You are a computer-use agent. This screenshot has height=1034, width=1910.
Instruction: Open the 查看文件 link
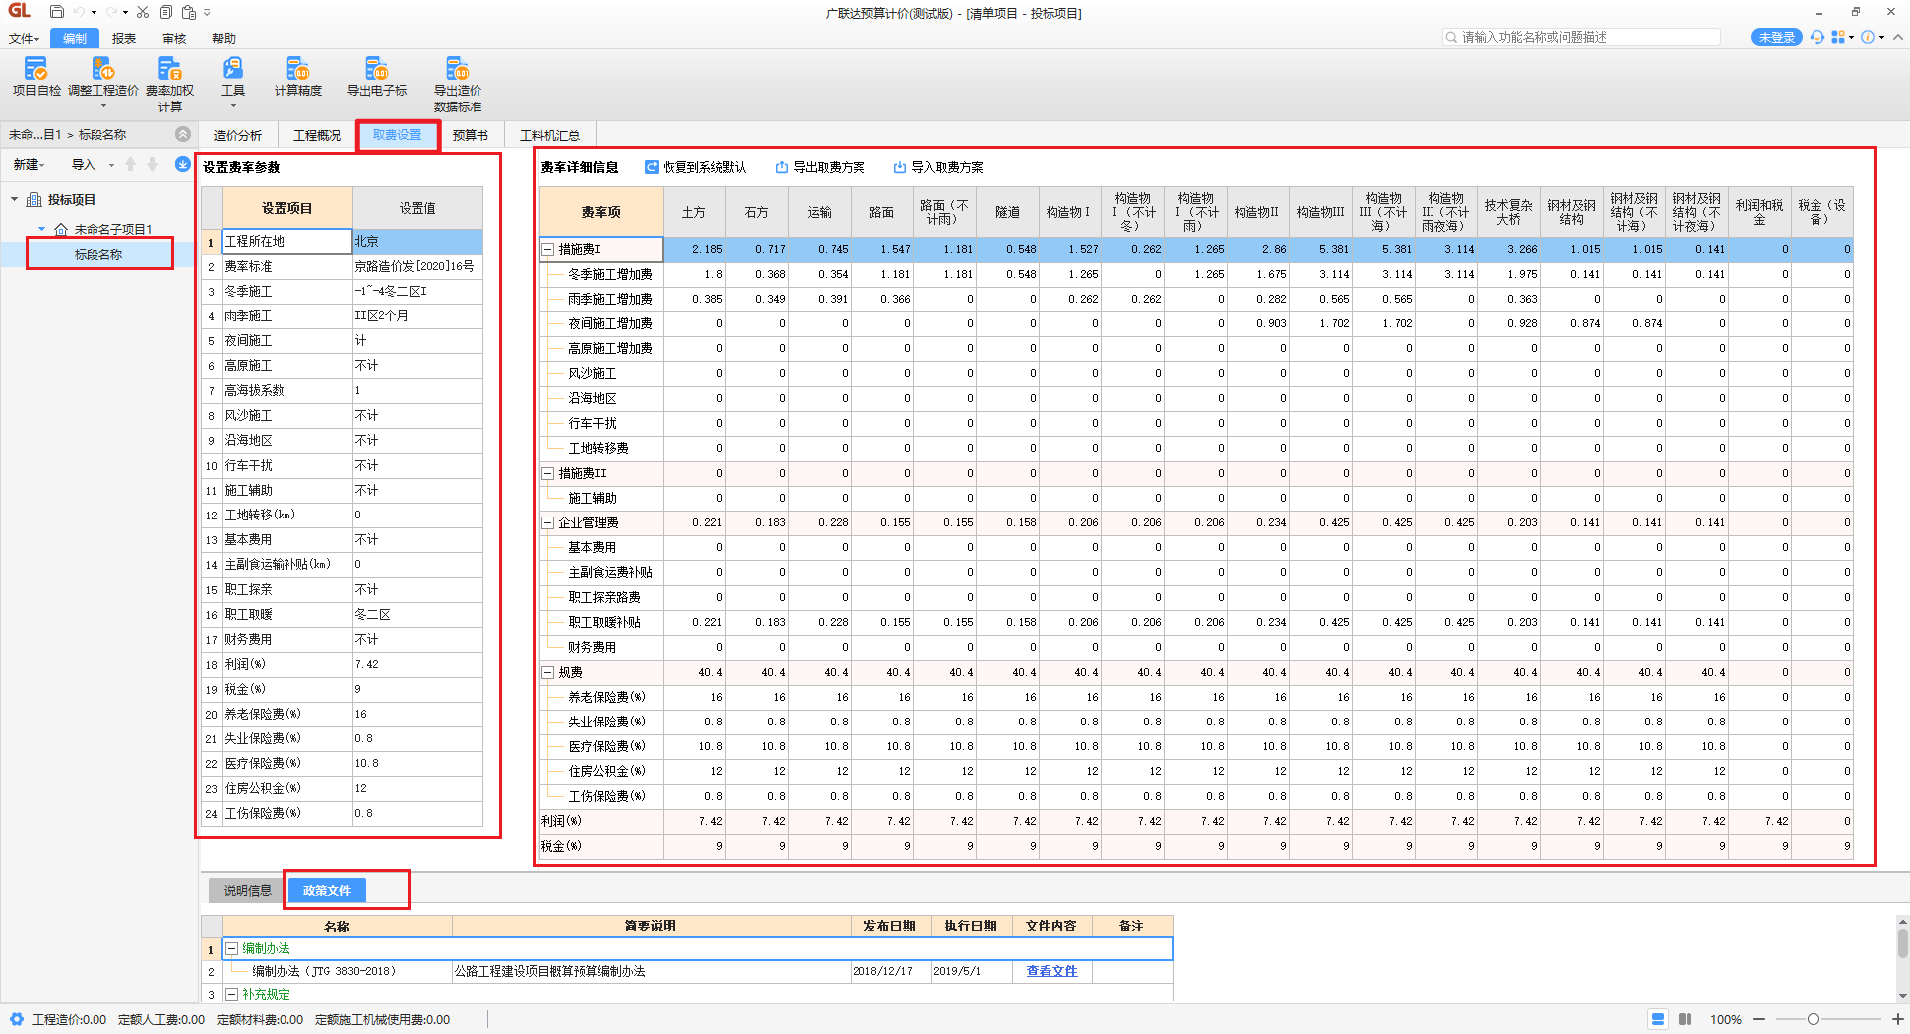click(x=1051, y=971)
